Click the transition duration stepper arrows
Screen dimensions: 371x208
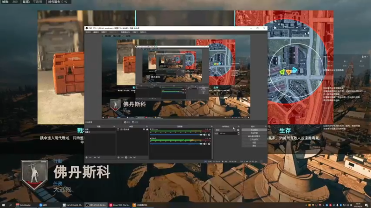pos(238,134)
